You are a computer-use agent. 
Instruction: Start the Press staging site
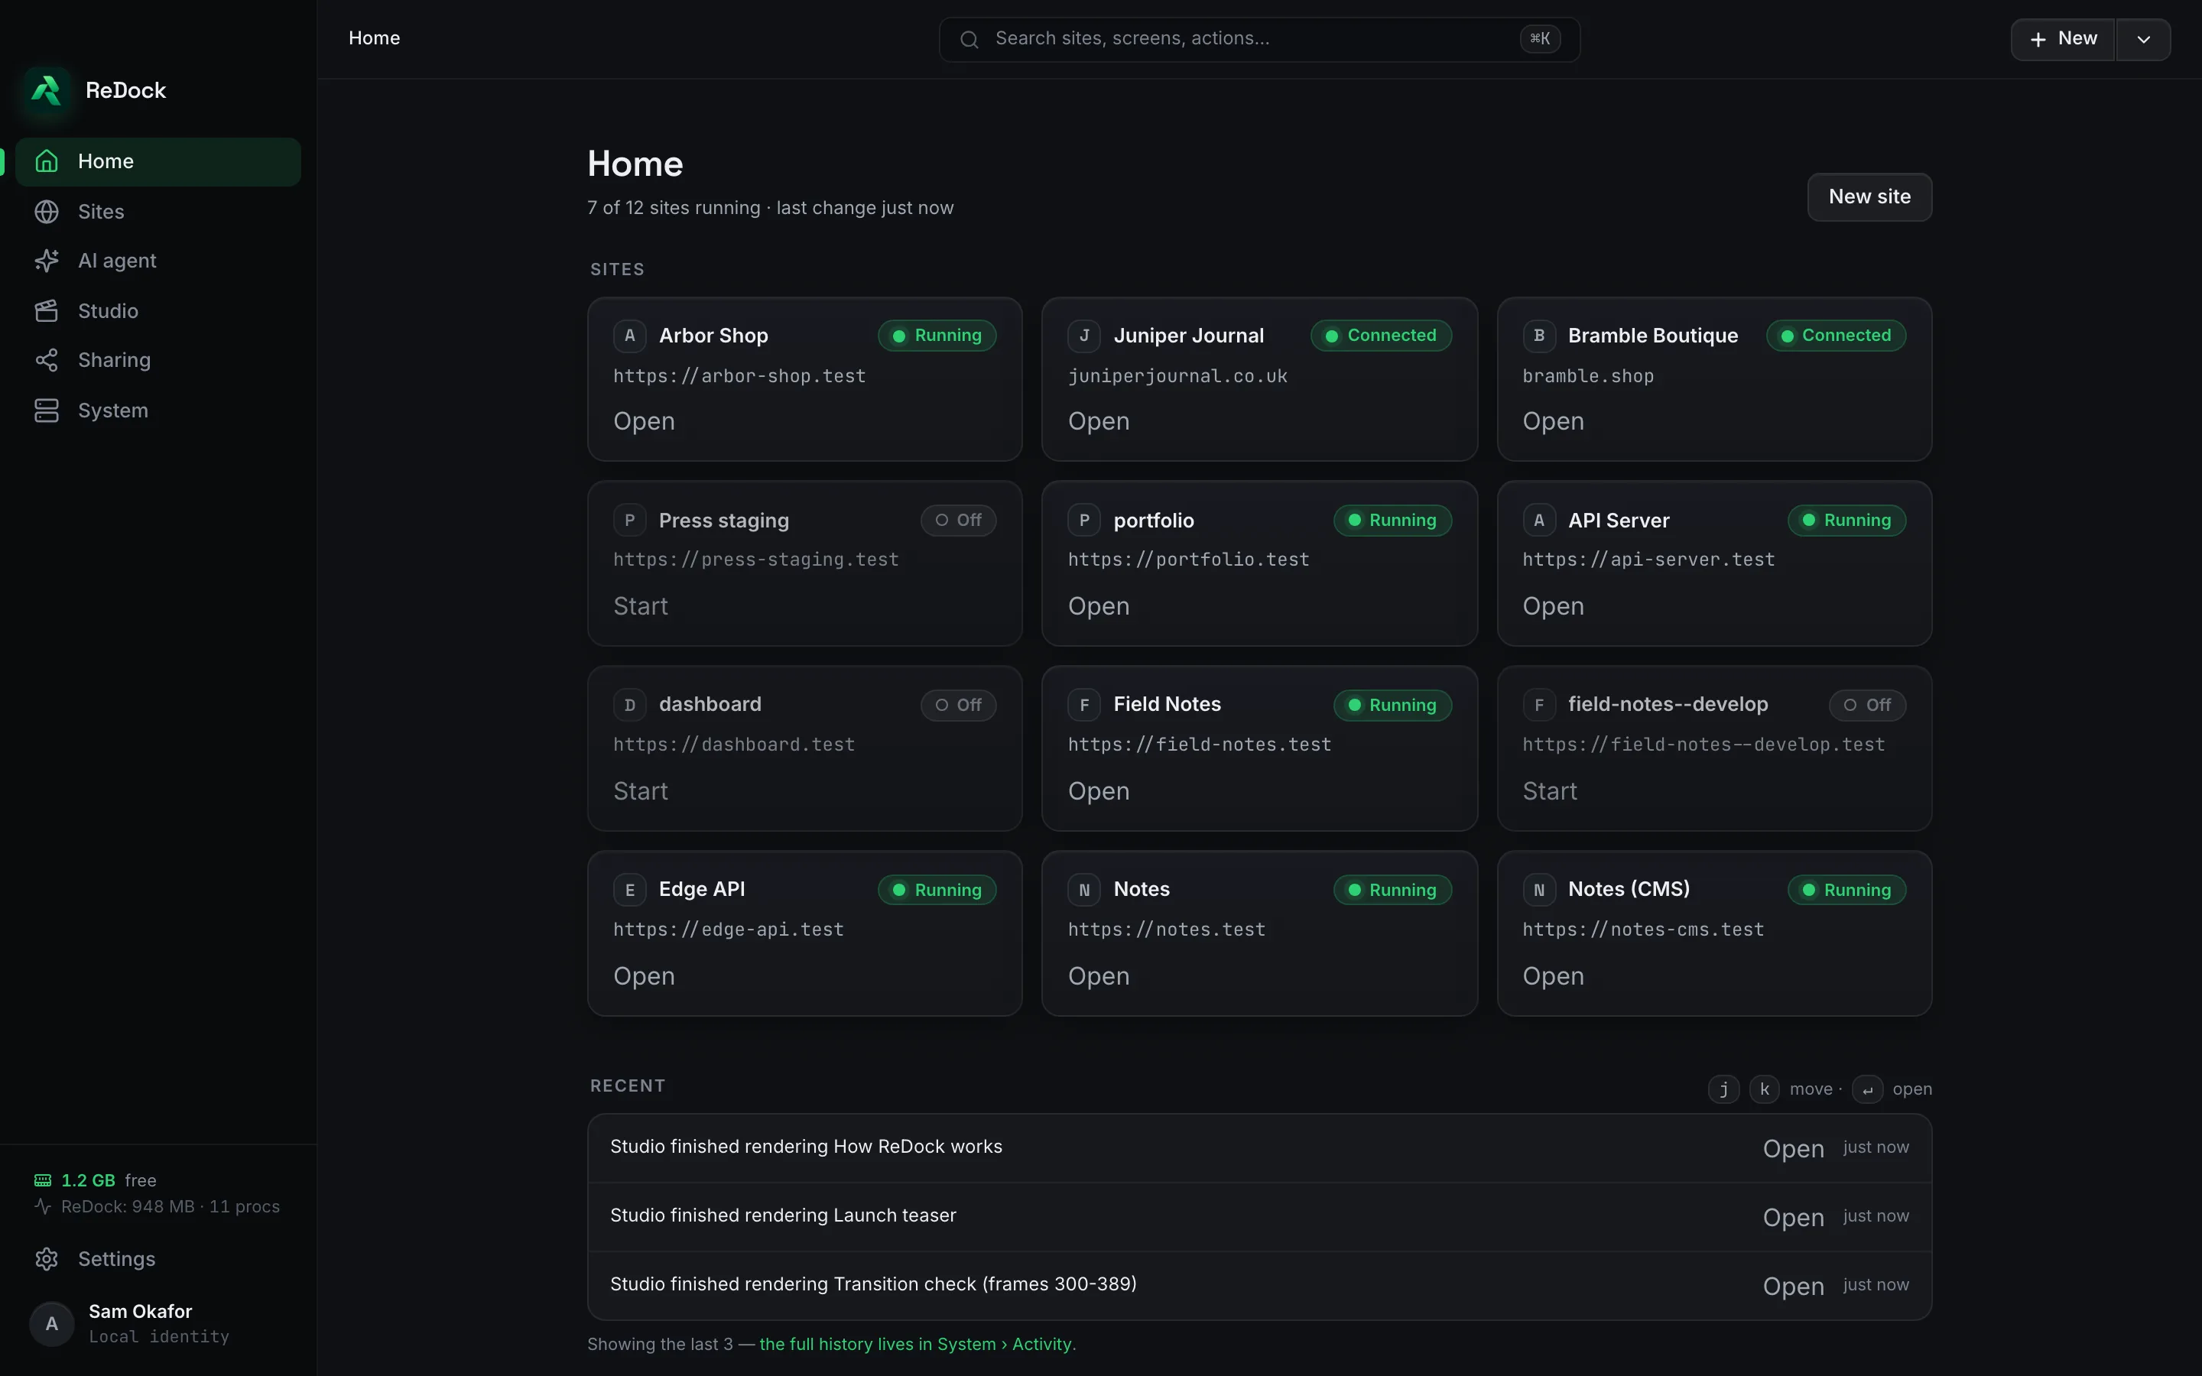pos(641,606)
